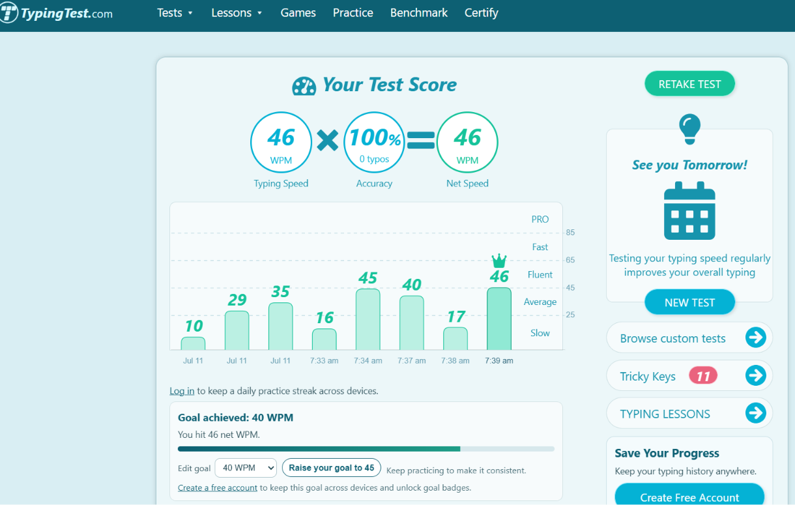
Task: Click the Create a free account link
Action: pyautogui.click(x=218, y=487)
